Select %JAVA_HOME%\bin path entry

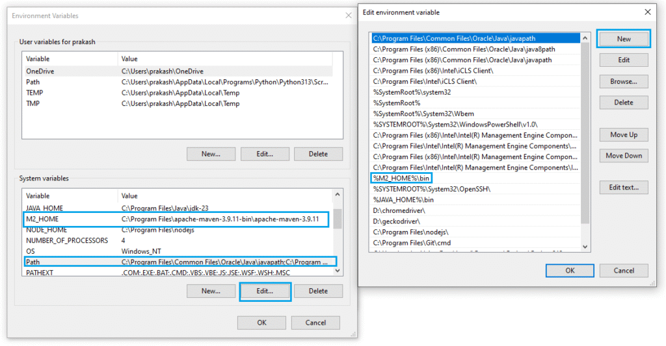click(x=475, y=200)
